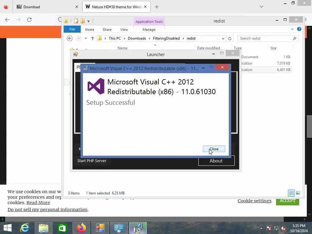
Task: Switch to the View ribbon tab
Action: 124,30
